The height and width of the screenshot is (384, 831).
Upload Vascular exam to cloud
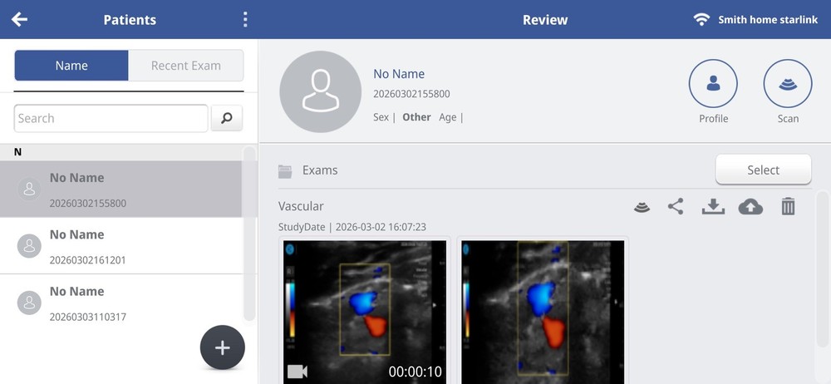(x=750, y=206)
